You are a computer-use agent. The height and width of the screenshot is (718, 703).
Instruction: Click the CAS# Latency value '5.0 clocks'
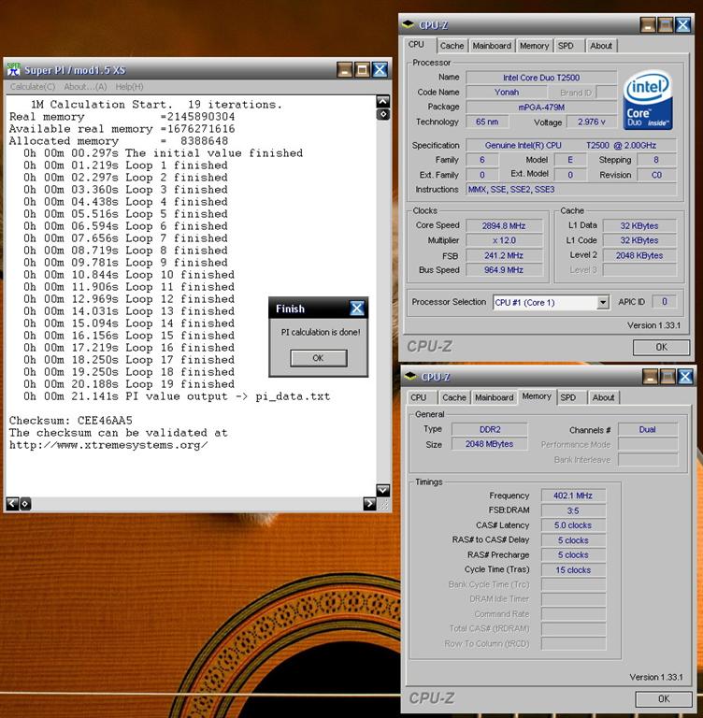(x=573, y=525)
